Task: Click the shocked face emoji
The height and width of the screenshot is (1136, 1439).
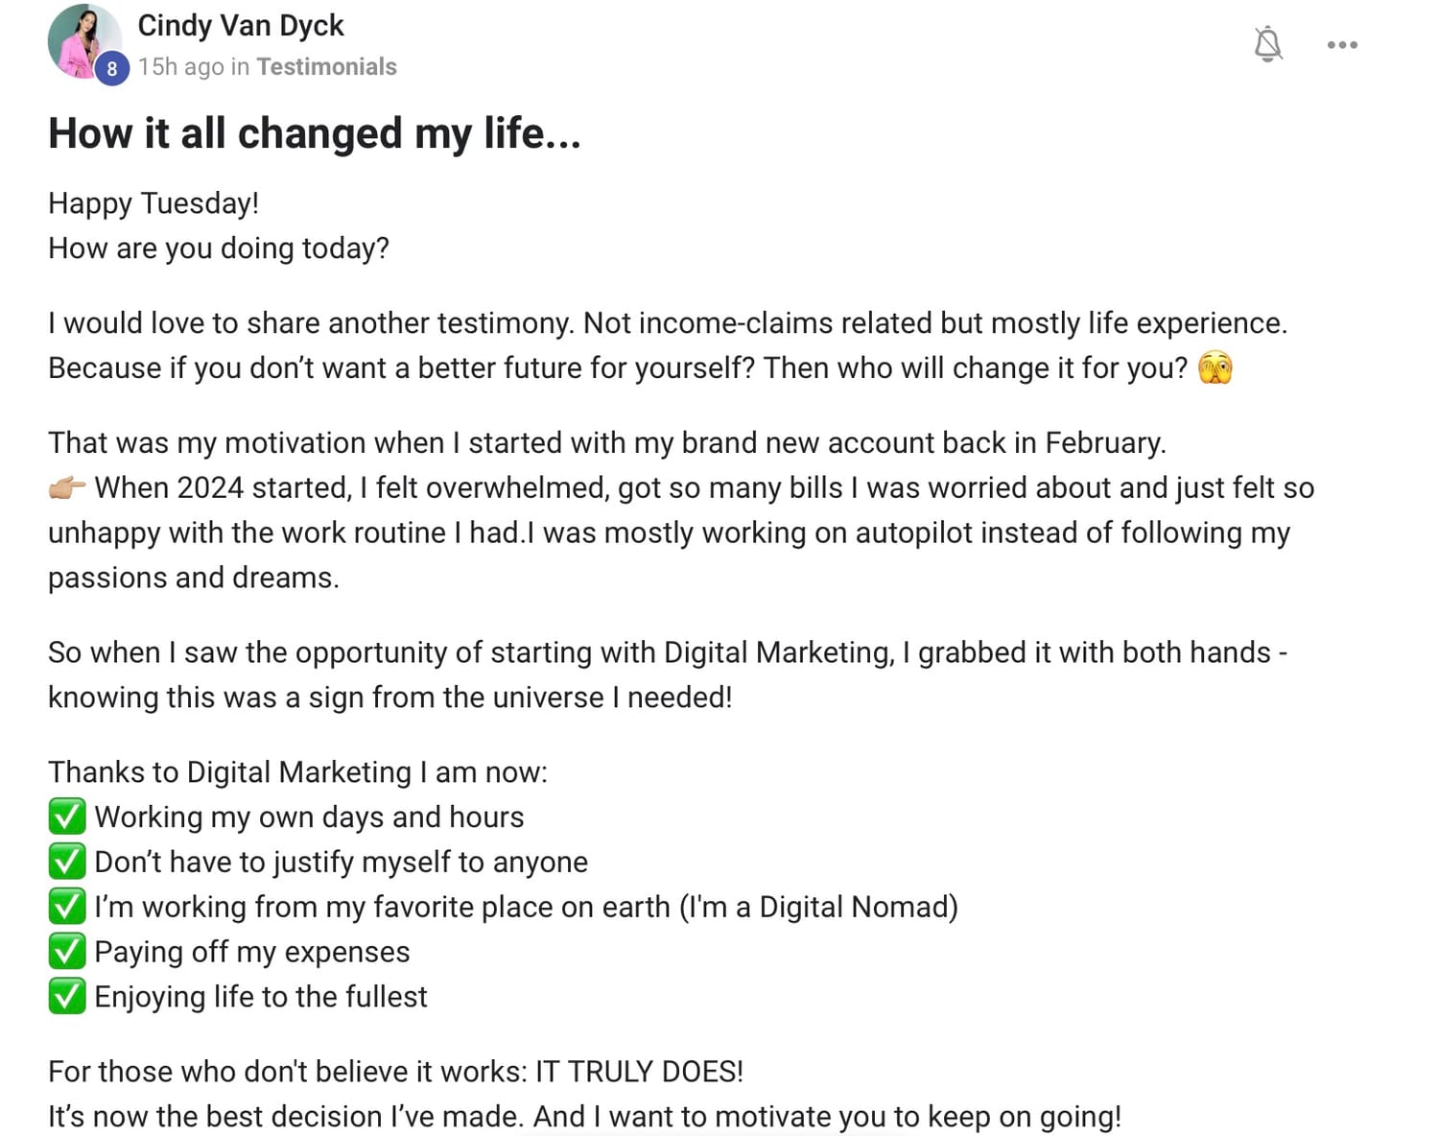Action: pos(1215,367)
